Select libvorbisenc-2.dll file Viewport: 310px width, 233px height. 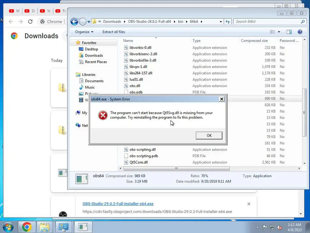143,54
